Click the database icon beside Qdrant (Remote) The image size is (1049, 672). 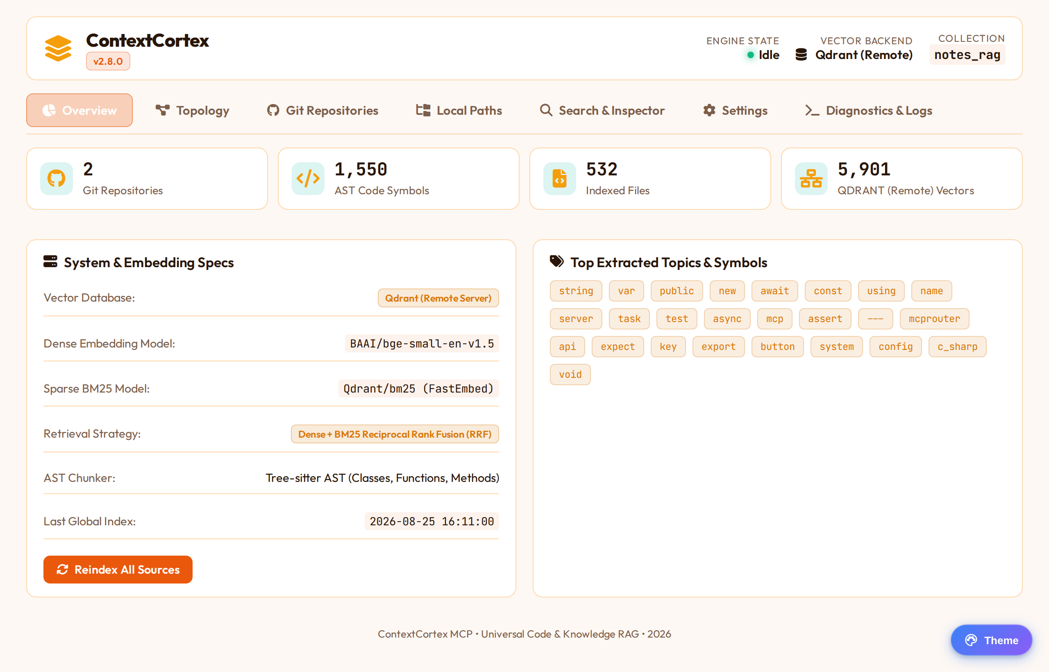pos(801,54)
